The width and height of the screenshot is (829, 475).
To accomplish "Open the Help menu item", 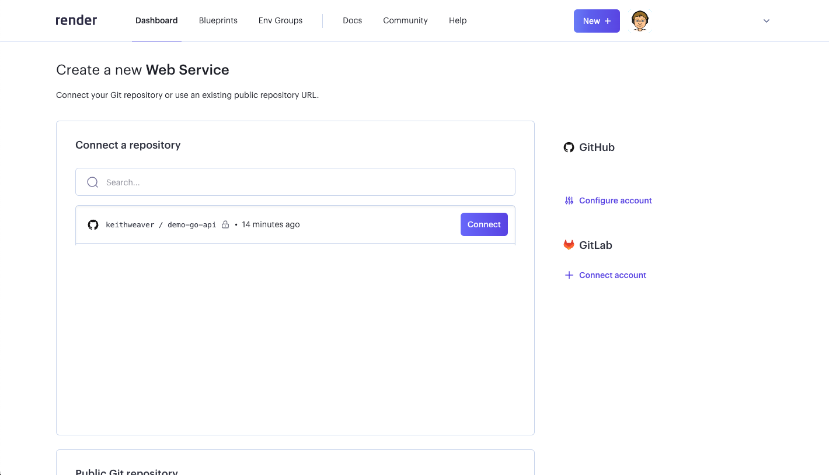I will point(458,20).
